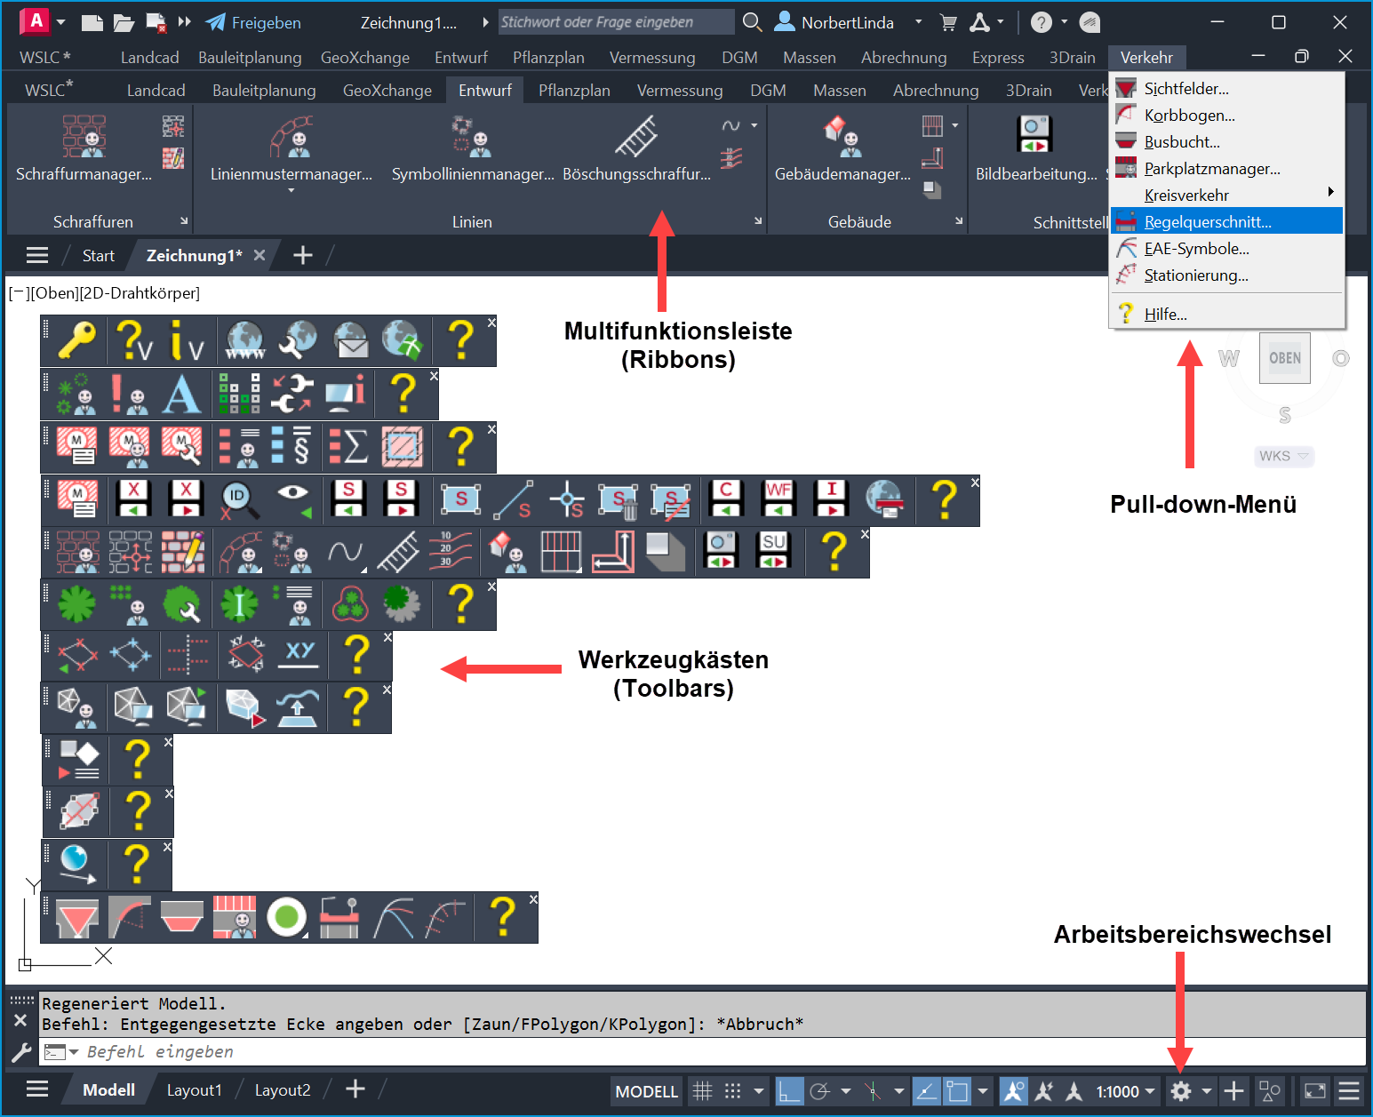Expand the dropdown arrow below Linienmustermanager
1373x1117 pixels.
[x=291, y=190]
